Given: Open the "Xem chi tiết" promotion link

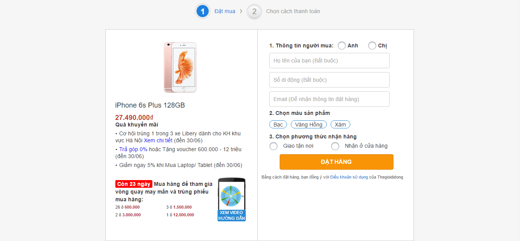Looking at the screenshot, I should click(x=158, y=140).
